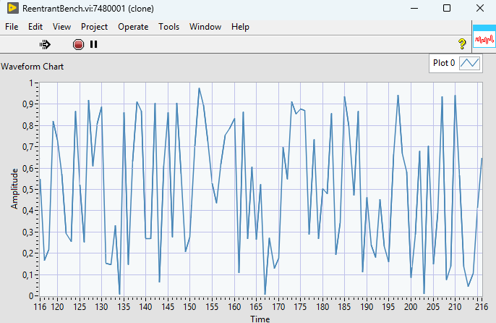Open the context help question mark
Screen dimensions: 496x323
pos(462,43)
